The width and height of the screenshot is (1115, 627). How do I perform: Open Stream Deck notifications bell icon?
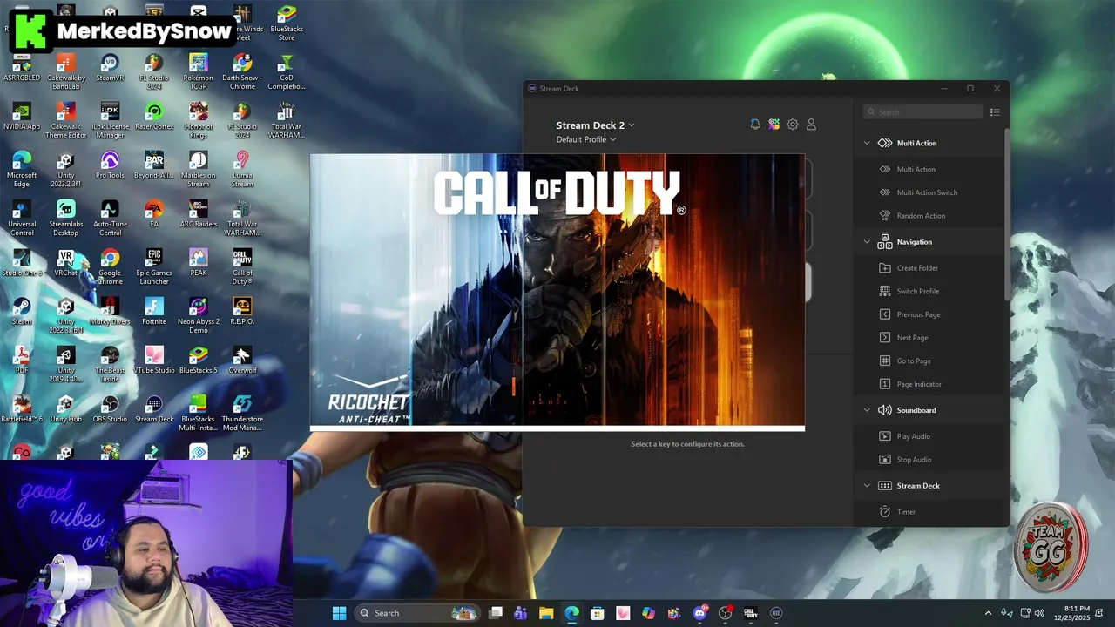[x=755, y=125]
